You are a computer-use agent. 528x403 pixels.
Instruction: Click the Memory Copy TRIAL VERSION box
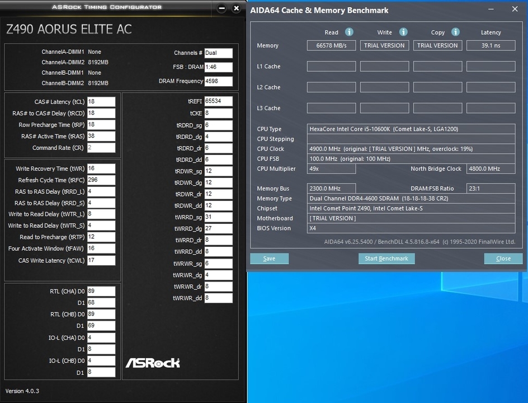(x=437, y=45)
